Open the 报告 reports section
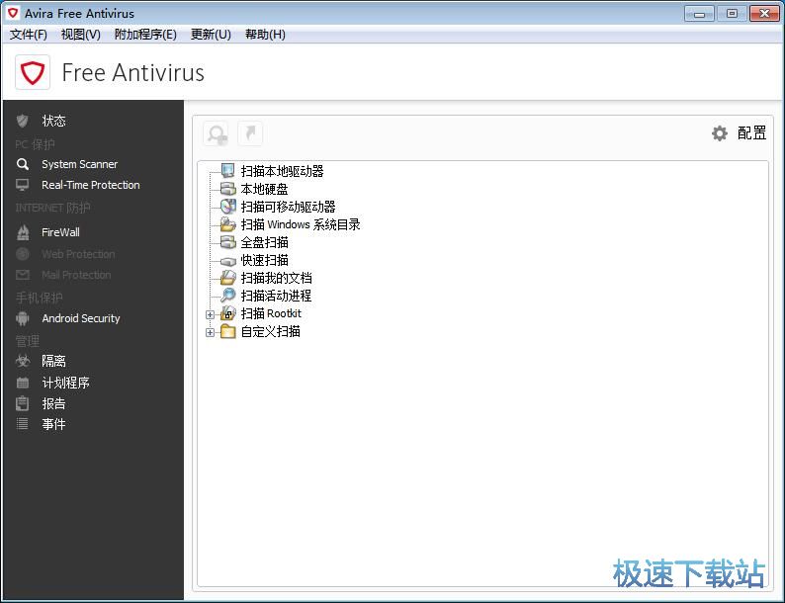The height and width of the screenshot is (603, 785). [53, 403]
